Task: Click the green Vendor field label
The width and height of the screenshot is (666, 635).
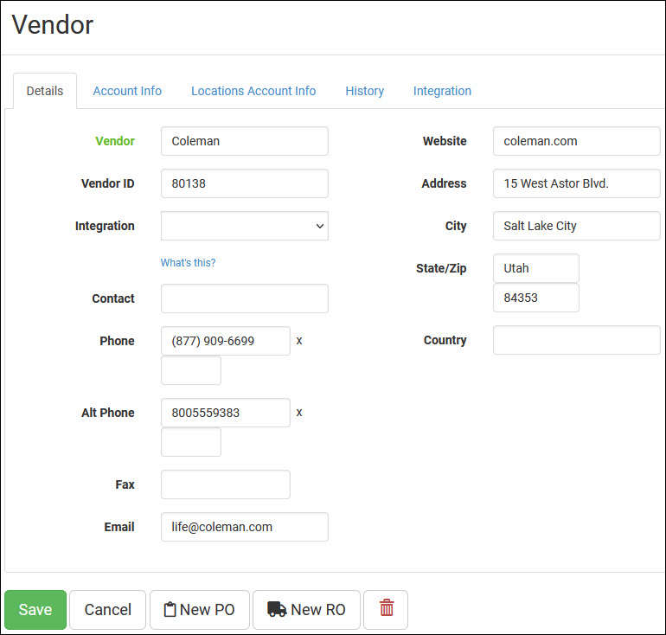Action: 115,141
